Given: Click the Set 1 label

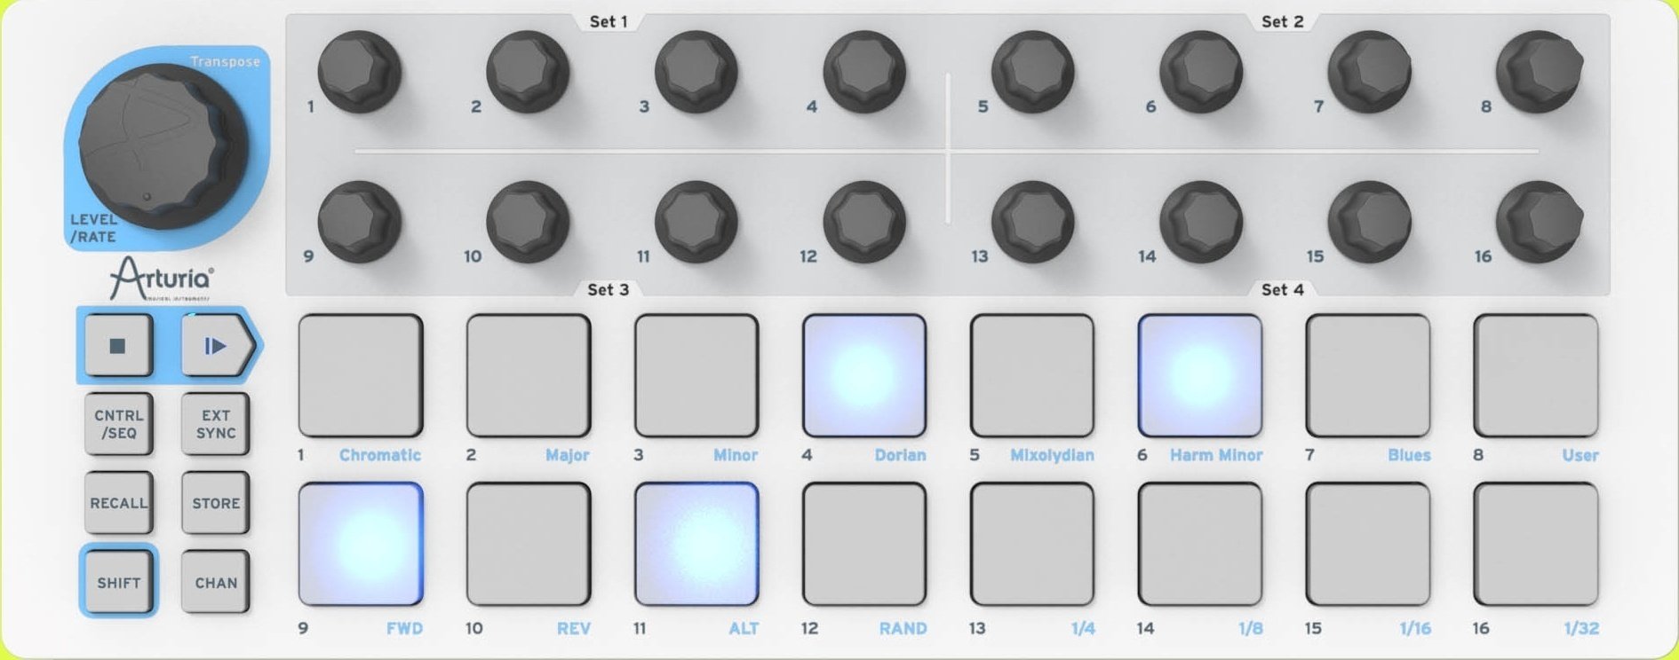Looking at the screenshot, I should pos(609,21).
